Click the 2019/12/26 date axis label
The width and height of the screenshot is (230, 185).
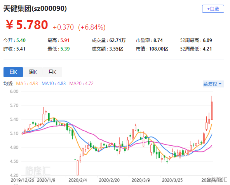coord(23,180)
